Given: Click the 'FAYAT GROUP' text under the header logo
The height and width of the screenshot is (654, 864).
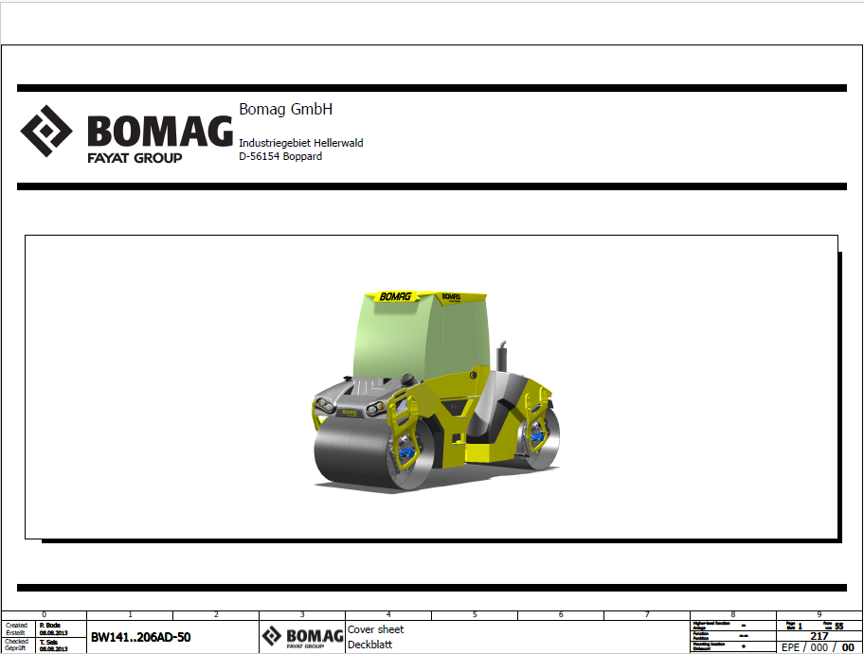Looking at the screenshot, I should 135,158.
